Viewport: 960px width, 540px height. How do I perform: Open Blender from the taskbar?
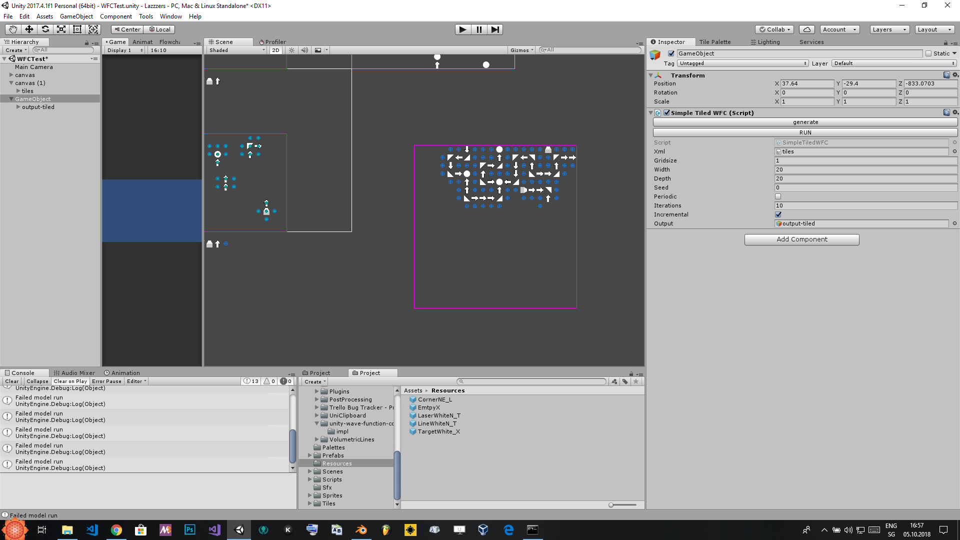point(361,530)
